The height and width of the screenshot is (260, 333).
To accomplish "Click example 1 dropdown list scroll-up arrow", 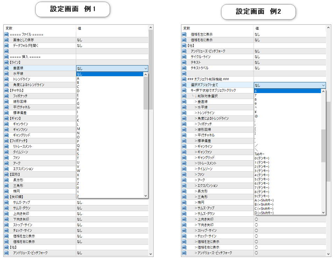I will pos(146,74).
